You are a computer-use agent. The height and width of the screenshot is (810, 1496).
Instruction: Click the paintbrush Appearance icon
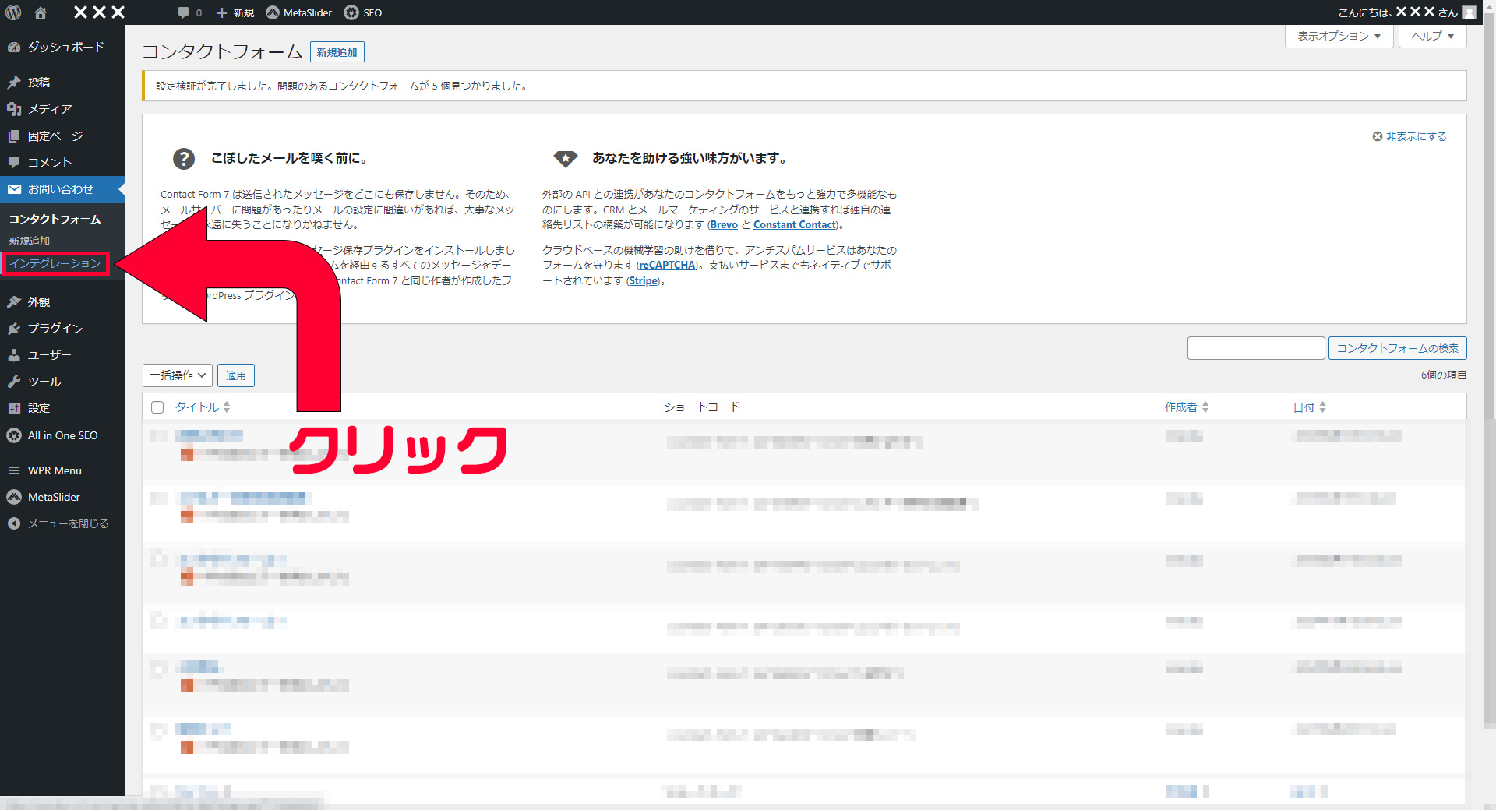point(14,302)
